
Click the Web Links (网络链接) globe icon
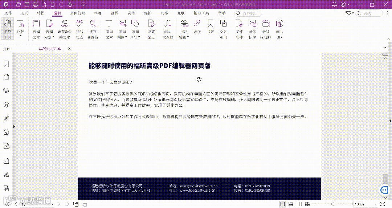[x=184, y=24]
